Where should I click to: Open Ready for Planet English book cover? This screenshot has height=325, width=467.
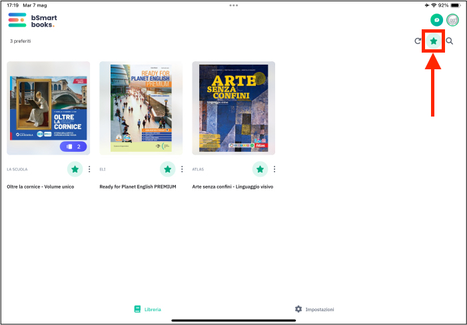point(141,108)
